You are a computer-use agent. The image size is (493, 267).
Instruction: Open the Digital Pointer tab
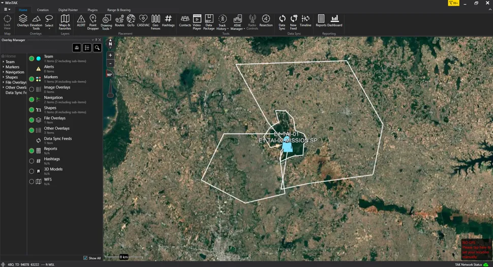point(68,10)
